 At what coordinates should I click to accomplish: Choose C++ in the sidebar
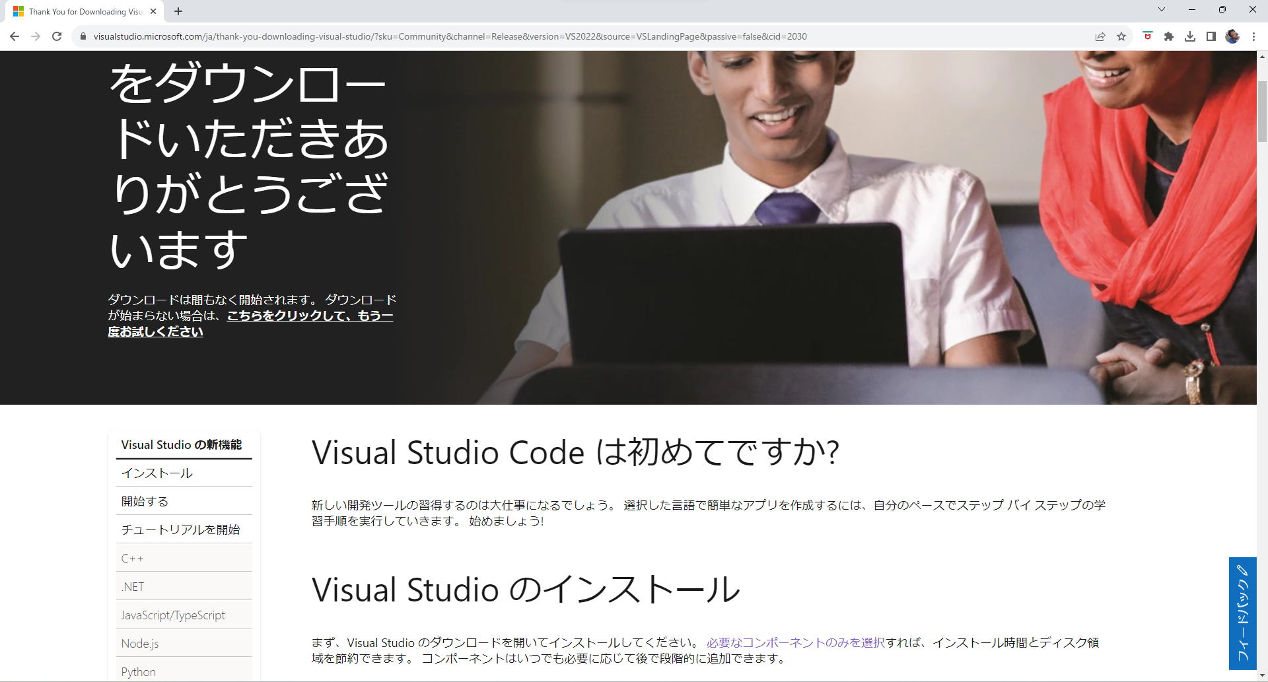(184, 558)
